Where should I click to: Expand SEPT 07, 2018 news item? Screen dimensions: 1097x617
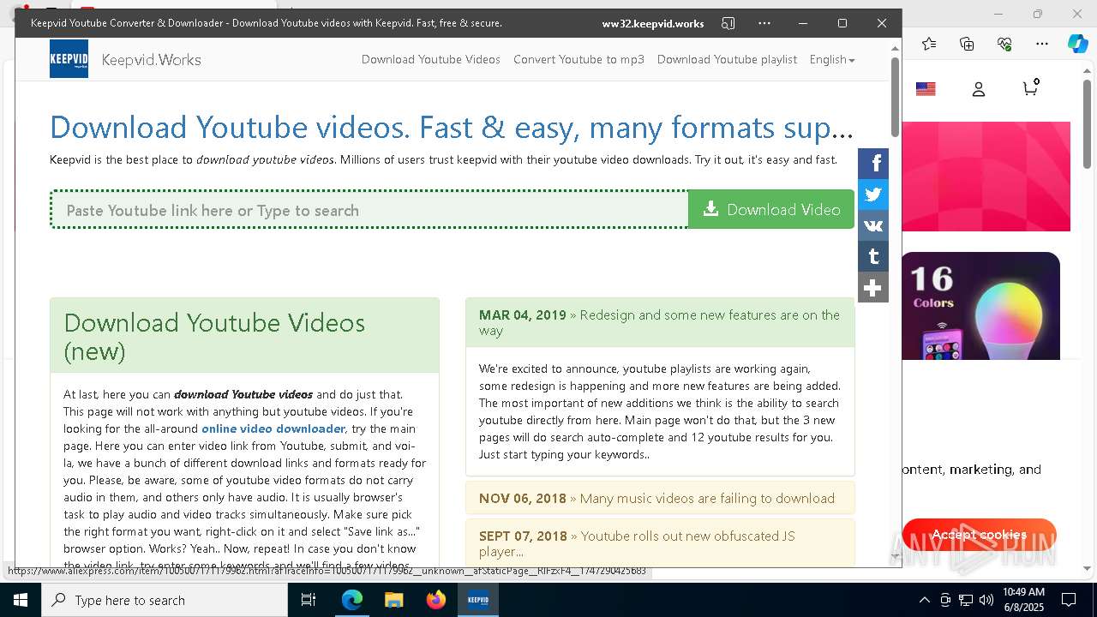pos(660,543)
